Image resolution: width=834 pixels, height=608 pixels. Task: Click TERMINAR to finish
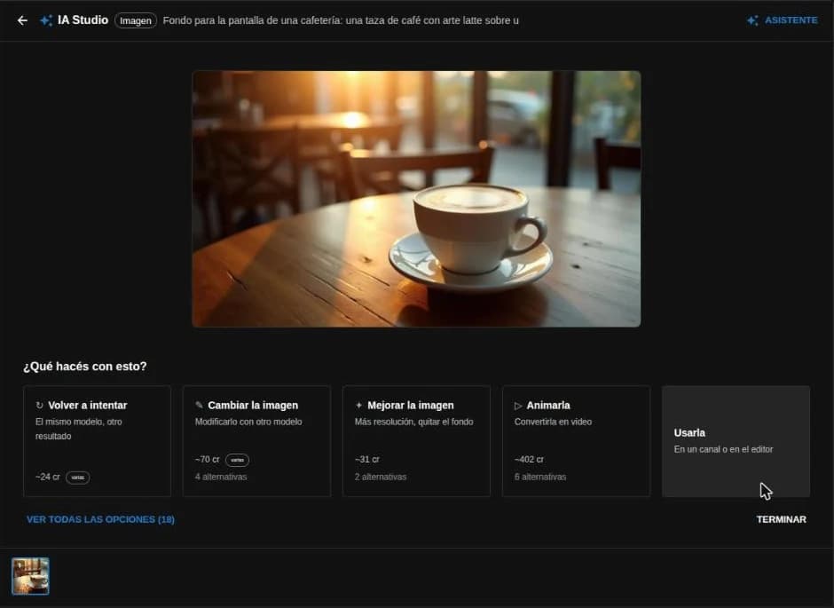(782, 519)
